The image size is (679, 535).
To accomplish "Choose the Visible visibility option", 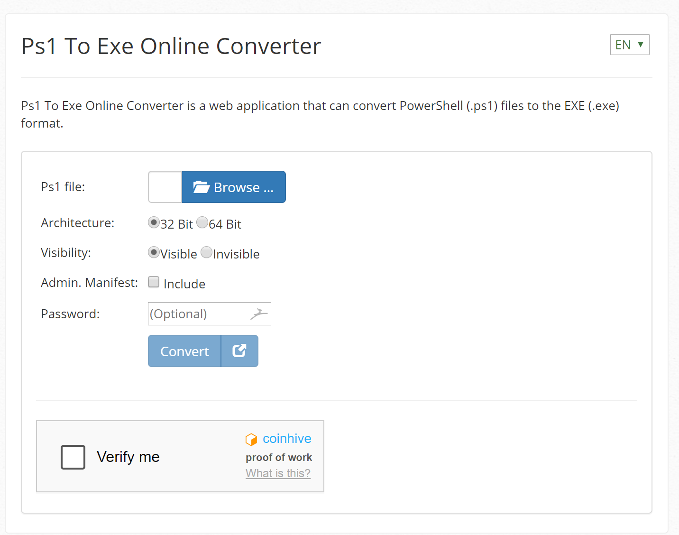I will [154, 252].
